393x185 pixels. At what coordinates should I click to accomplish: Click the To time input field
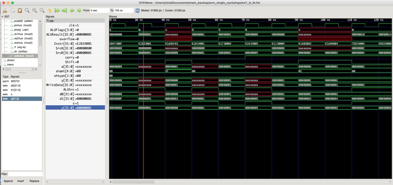click(x=124, y=11)
